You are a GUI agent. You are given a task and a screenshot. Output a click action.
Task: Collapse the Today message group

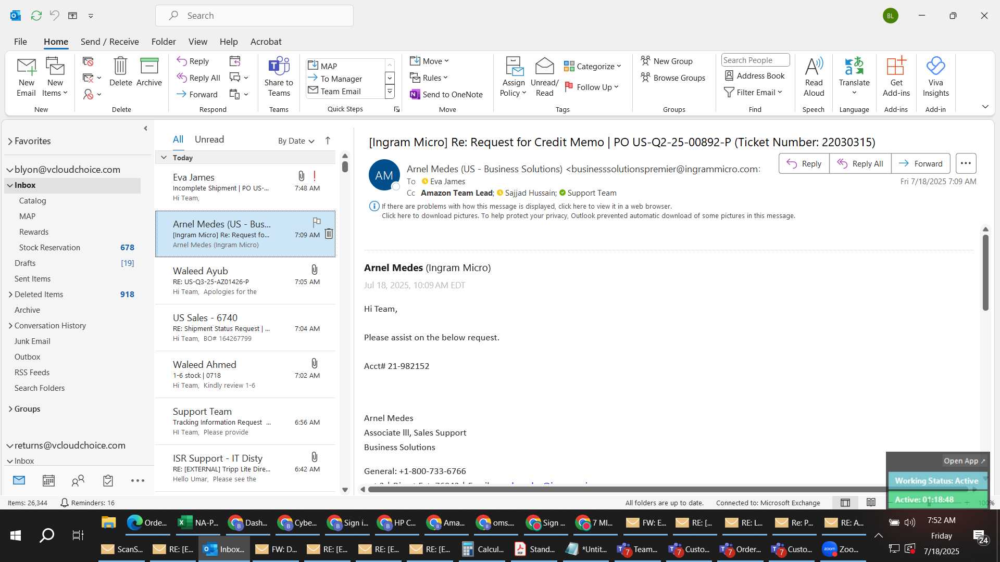(164, 158)
